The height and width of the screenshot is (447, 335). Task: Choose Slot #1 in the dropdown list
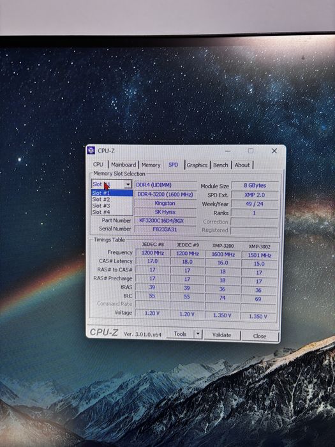112,193
